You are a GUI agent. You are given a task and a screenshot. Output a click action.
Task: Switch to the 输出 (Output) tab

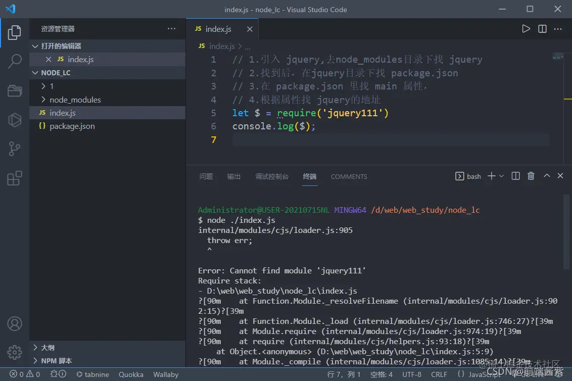234,176
